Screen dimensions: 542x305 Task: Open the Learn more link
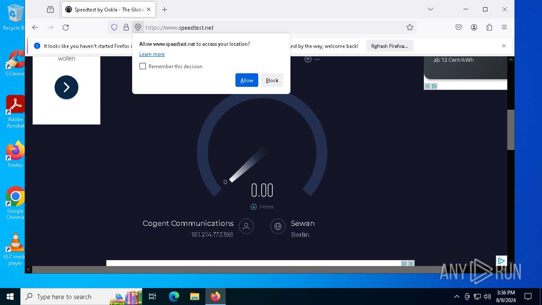(152, 54)
